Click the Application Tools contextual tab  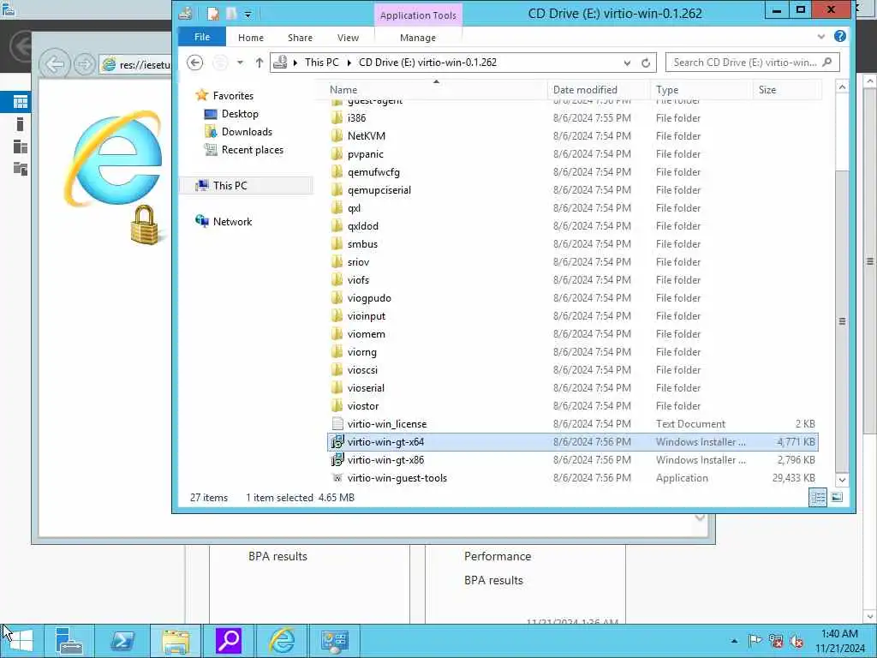418,15
